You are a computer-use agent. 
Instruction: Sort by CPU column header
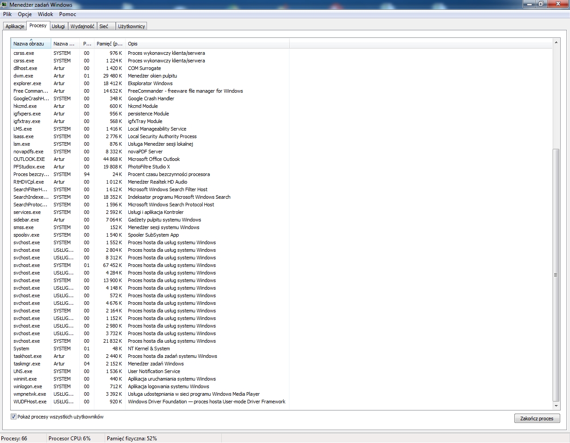pos(87,44)
